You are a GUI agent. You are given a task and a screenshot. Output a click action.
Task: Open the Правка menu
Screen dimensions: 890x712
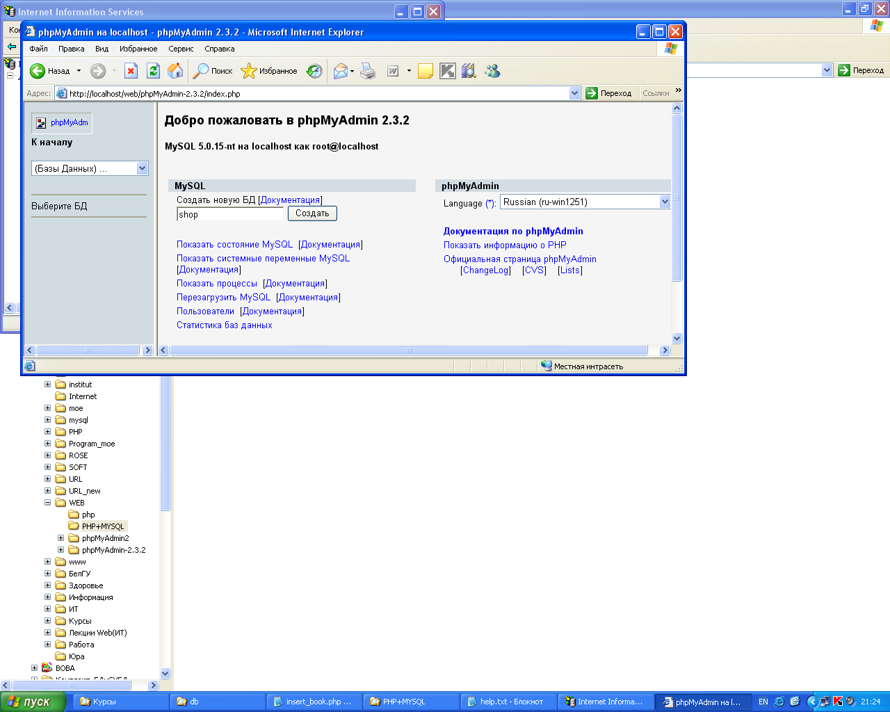[71, 49]
